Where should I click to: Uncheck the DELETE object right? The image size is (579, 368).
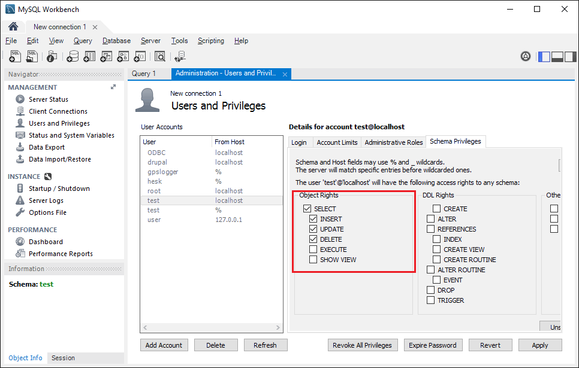point(313,239)
